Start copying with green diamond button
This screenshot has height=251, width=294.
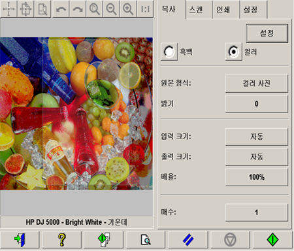[x=272, y=240]
